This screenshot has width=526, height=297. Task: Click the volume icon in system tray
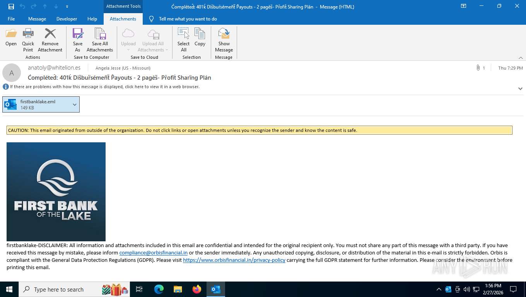[x=467, y=289]
